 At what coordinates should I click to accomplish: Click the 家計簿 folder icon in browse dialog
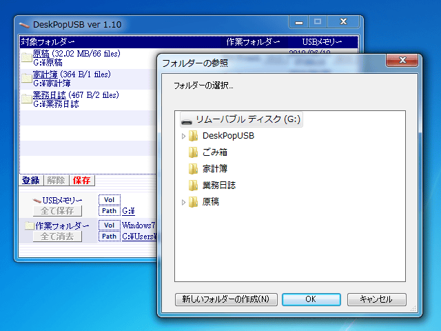point(193,169)
